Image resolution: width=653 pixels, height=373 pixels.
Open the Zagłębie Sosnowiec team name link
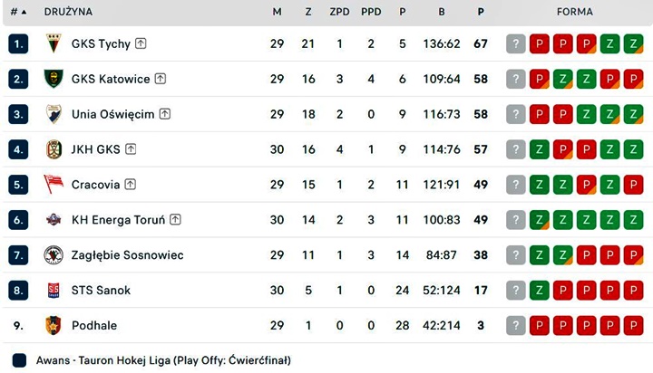click(x=127, y=255)
